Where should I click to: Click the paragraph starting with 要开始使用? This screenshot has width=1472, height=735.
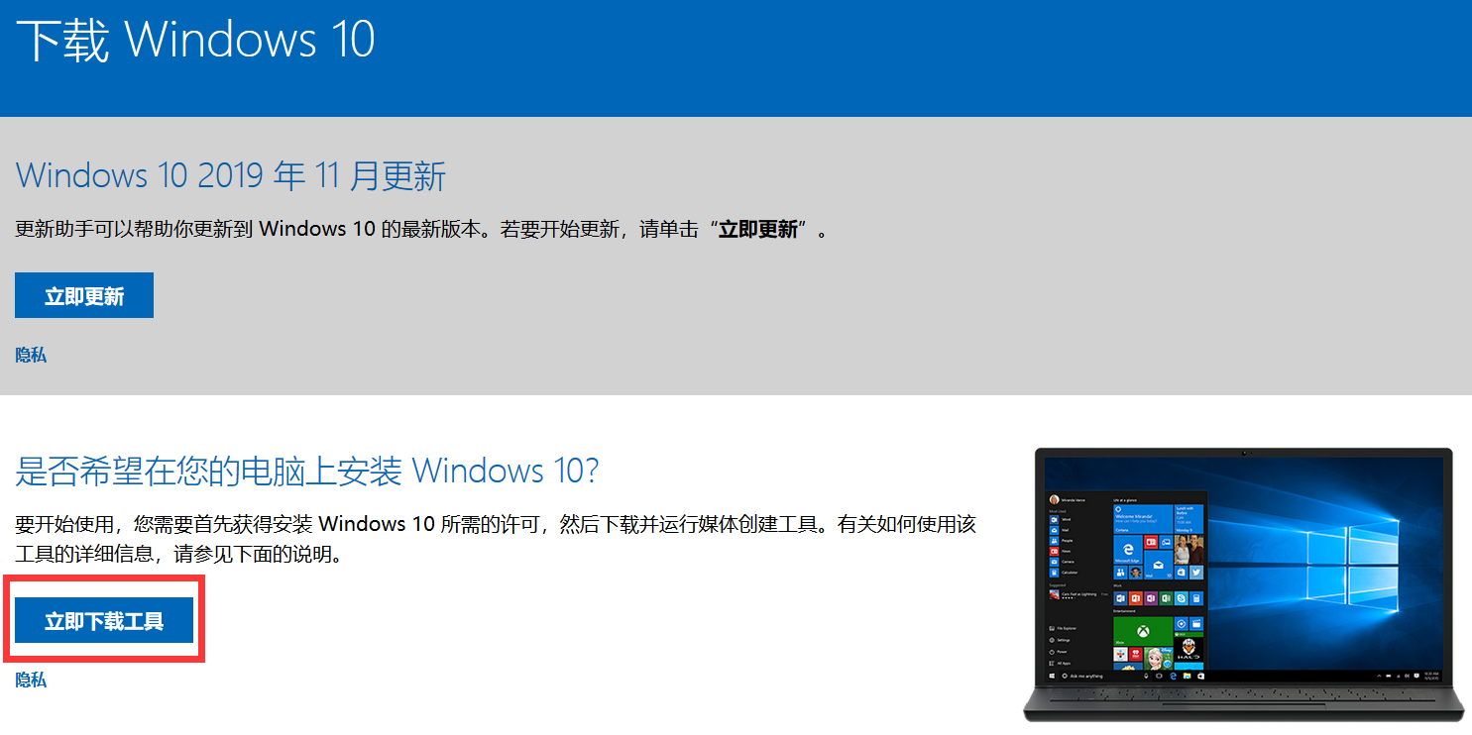pyautogui.click(x=496, y=539)
